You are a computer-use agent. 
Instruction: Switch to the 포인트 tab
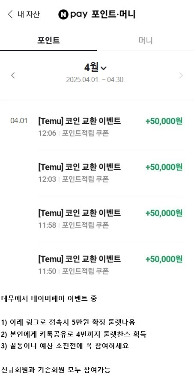48,40
